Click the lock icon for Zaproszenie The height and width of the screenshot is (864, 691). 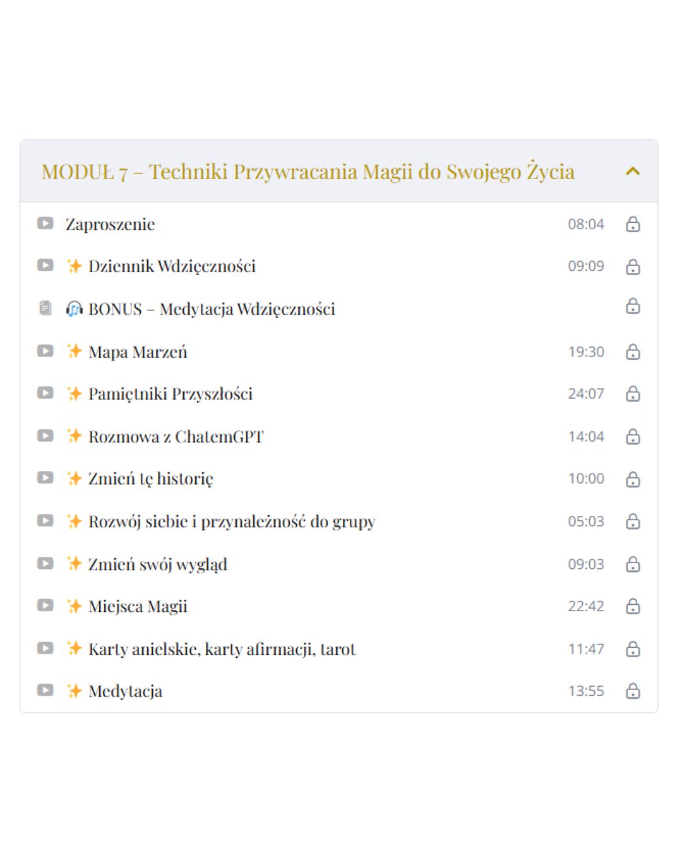pyautogui.click(x=632, y=224)
